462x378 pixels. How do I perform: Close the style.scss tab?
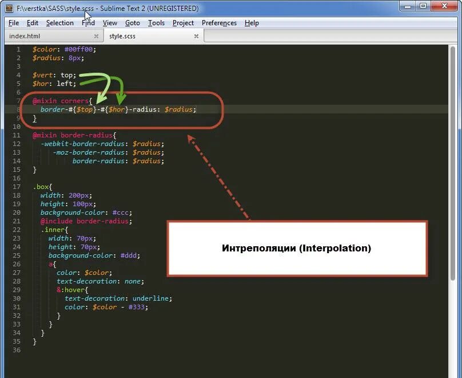pyautogui.click(x=196, y=36)
